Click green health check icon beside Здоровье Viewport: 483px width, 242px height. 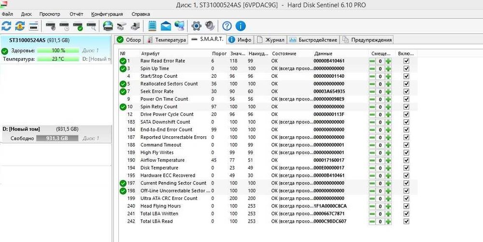pos(5,51)
